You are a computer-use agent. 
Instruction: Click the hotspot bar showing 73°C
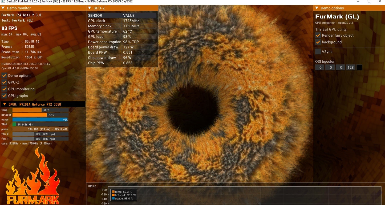point(40,115)
